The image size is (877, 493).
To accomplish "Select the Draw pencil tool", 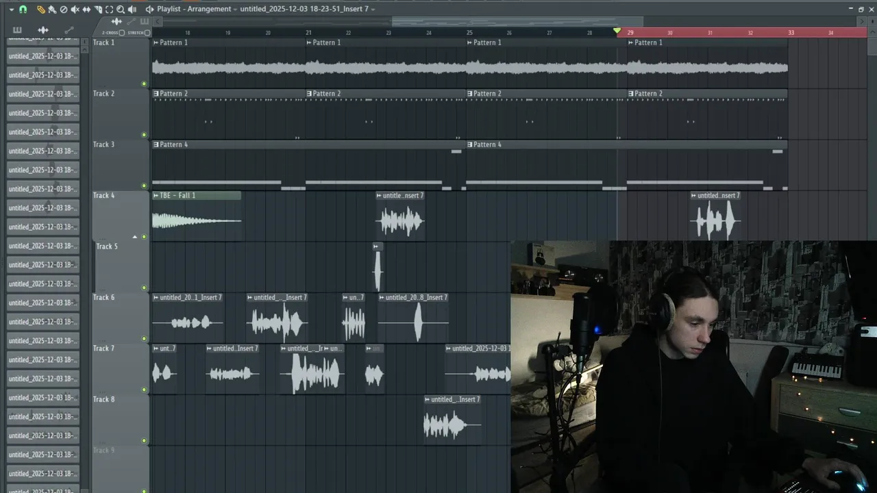I will point(41,10).
